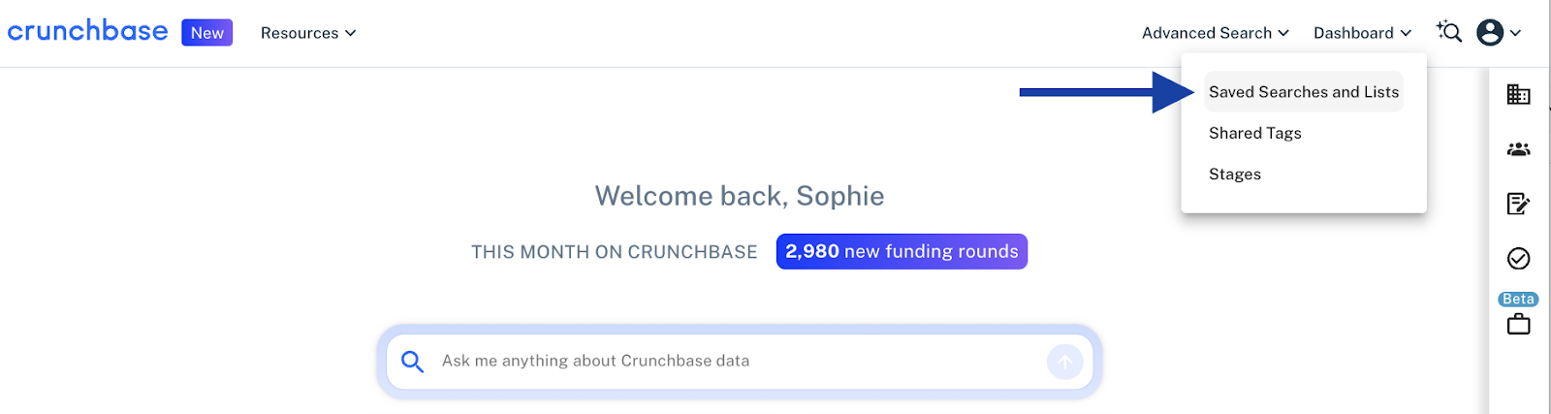Click the notes edit icon in sidebar
The width and height of the screenshot is (1551, 414).
click(x=1518, y=204)
